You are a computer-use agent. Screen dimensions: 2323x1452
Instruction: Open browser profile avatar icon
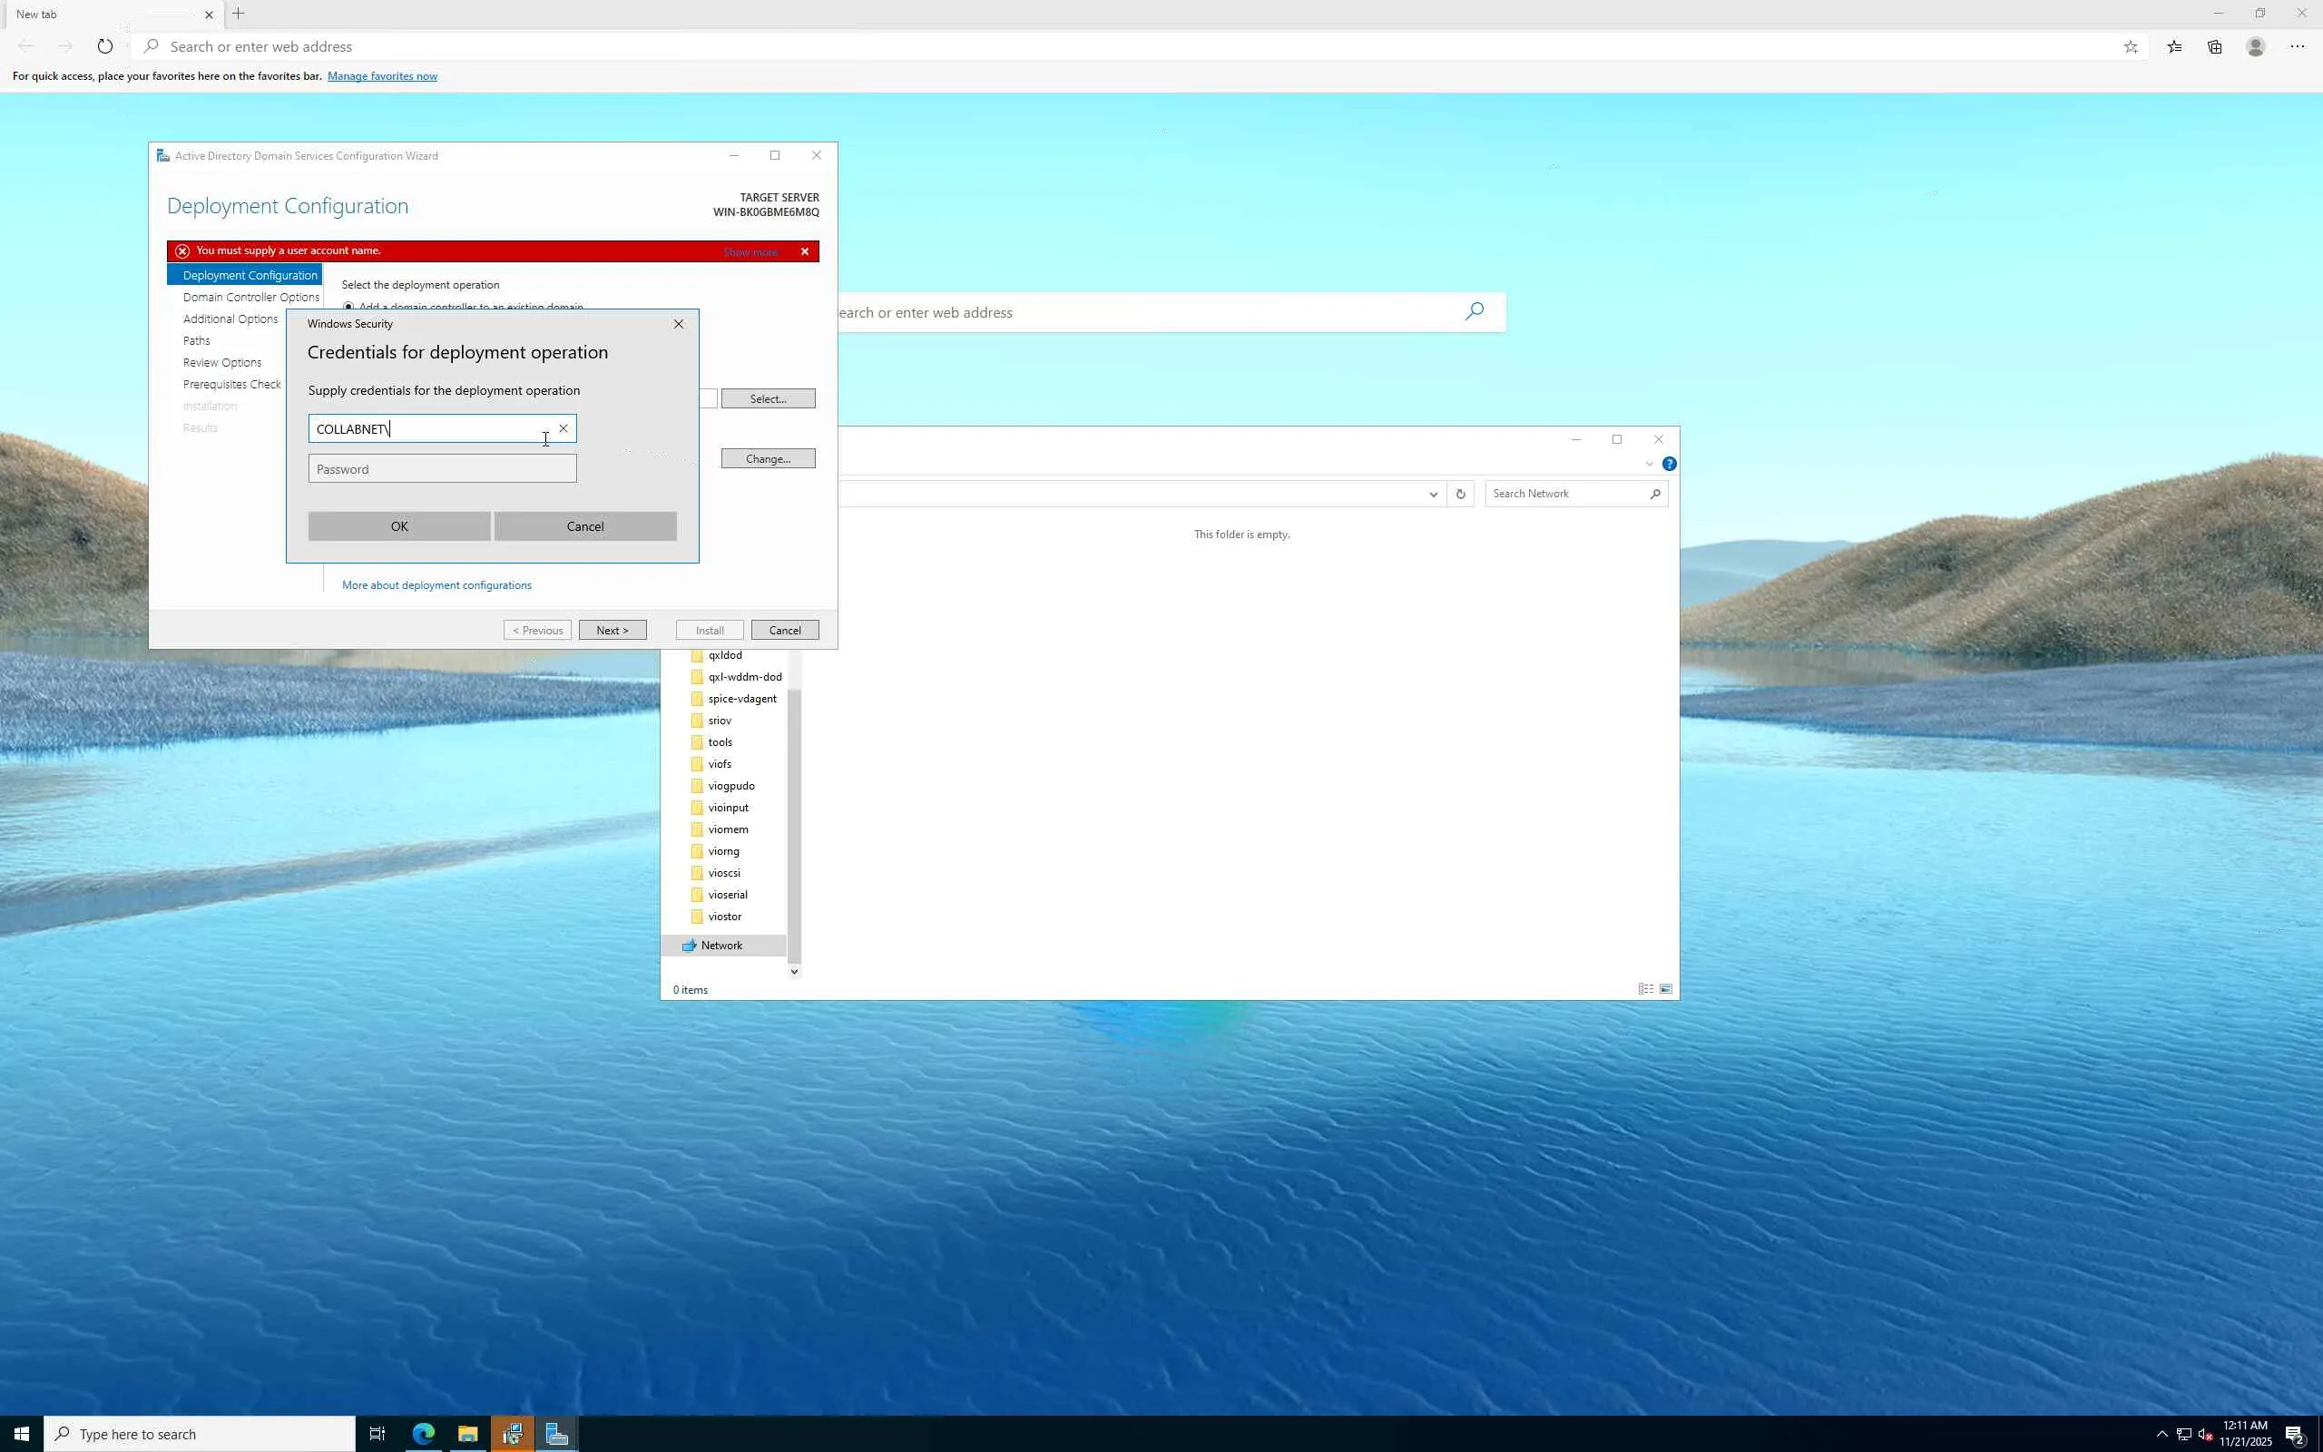click(2255, 46)
